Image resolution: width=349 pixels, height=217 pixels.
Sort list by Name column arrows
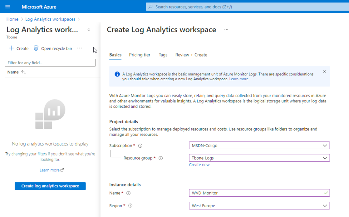click(x=24, y=72)
